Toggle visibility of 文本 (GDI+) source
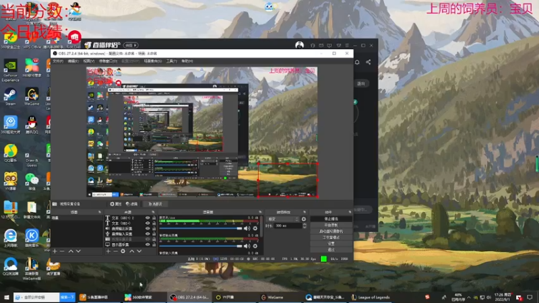The height and width of the screenshot is (303, 539). click(x=148, y=224)
